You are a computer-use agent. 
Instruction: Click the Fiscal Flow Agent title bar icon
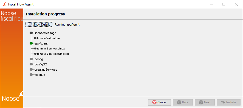(5, 4)
